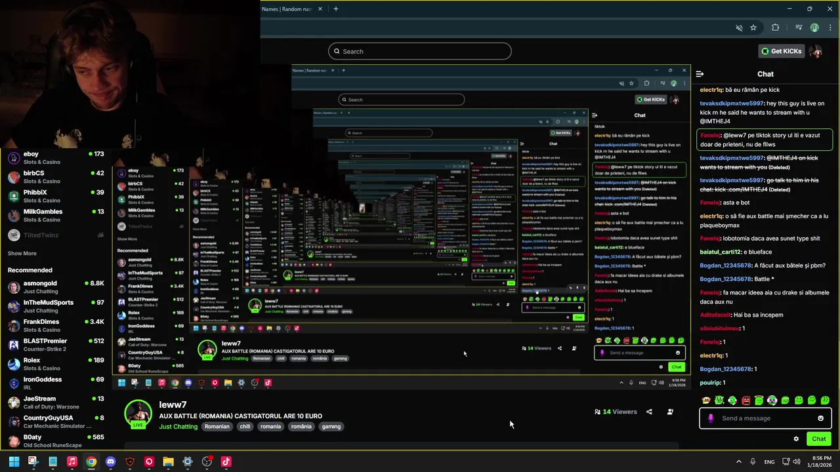Open OBS Studio from taskbar
Viewport: 840px width, 472px height.
click(207, 462)
